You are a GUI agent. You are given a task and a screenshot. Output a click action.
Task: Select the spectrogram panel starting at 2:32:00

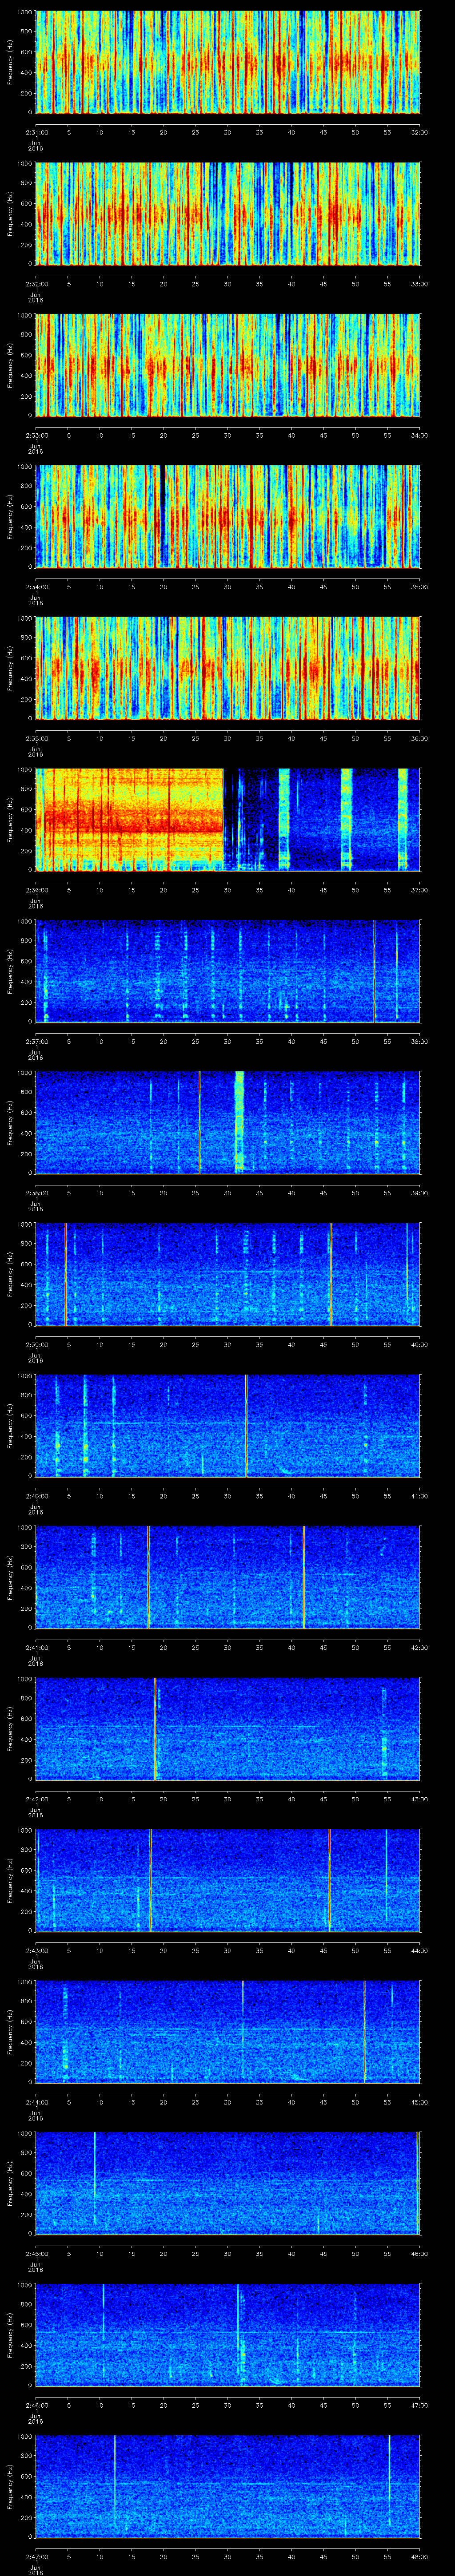[x=228, y=213]
